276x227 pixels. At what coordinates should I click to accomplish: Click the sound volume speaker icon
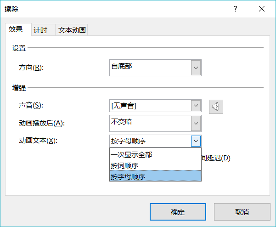(216, 107)
